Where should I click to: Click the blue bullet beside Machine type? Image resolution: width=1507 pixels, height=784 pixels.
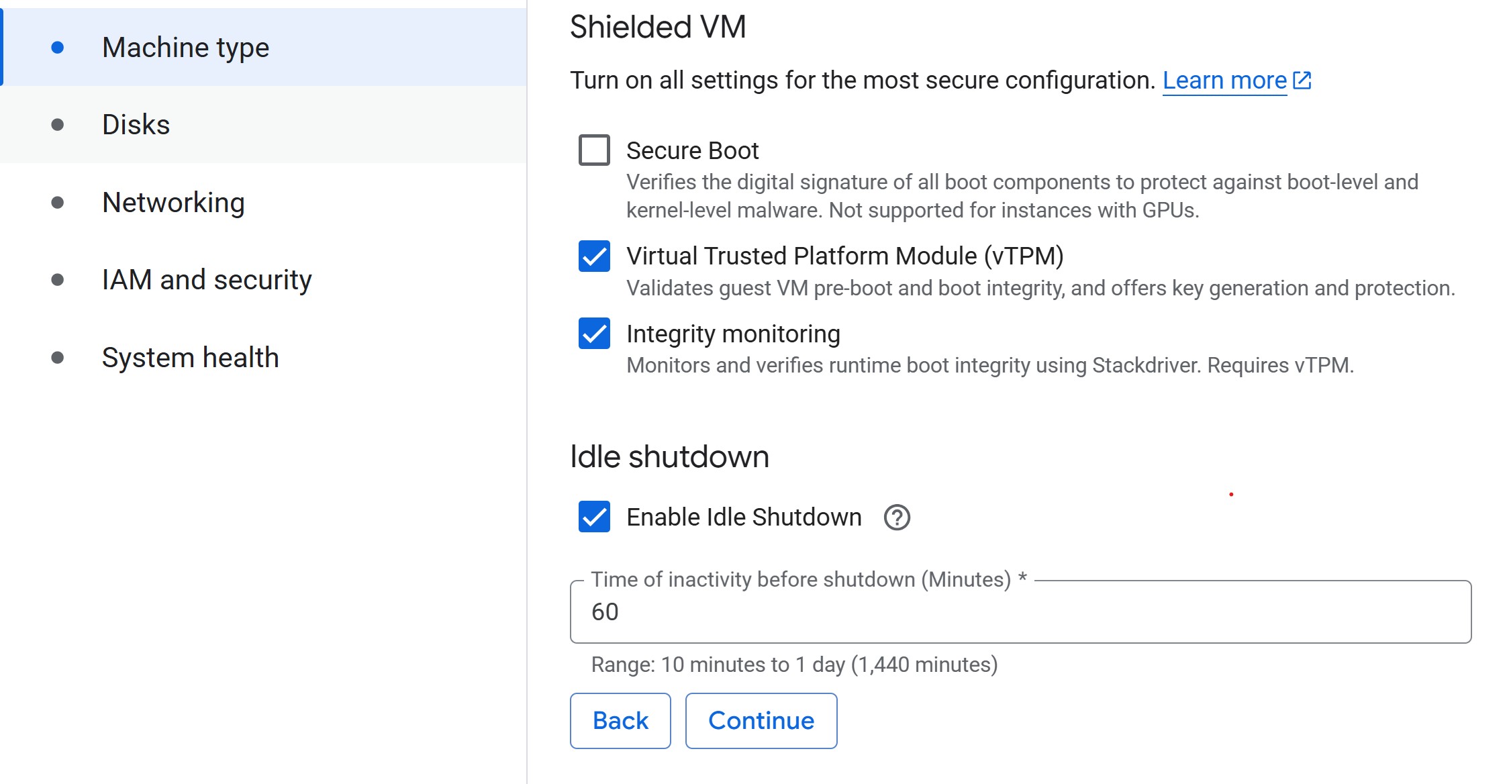pos(58,47)
